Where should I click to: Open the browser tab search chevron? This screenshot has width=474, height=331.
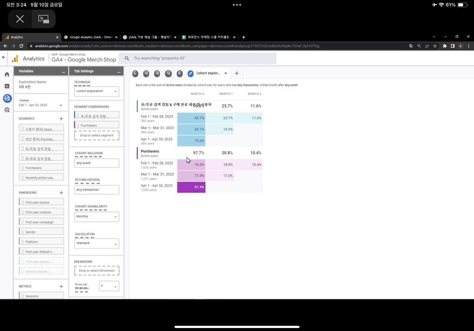(x=434, y=37)
